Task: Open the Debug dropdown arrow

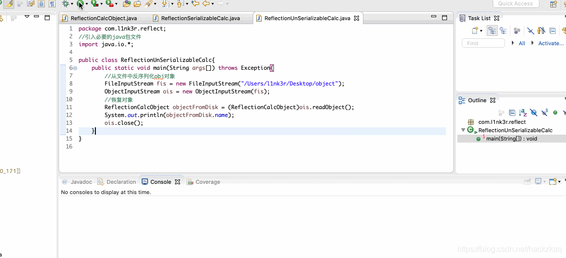Action: [72, 3]
